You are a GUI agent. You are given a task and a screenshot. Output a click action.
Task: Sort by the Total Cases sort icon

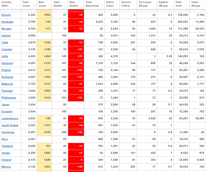point(34,6)
